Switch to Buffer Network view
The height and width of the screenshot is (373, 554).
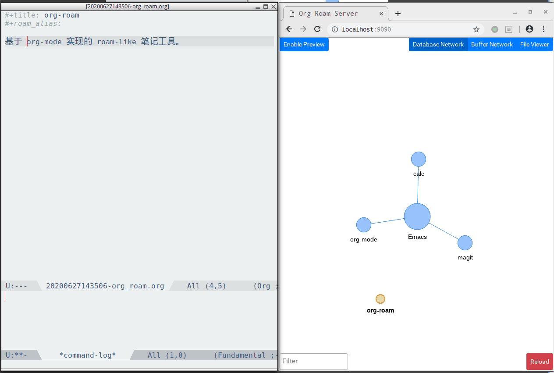(x=492, y=44)
